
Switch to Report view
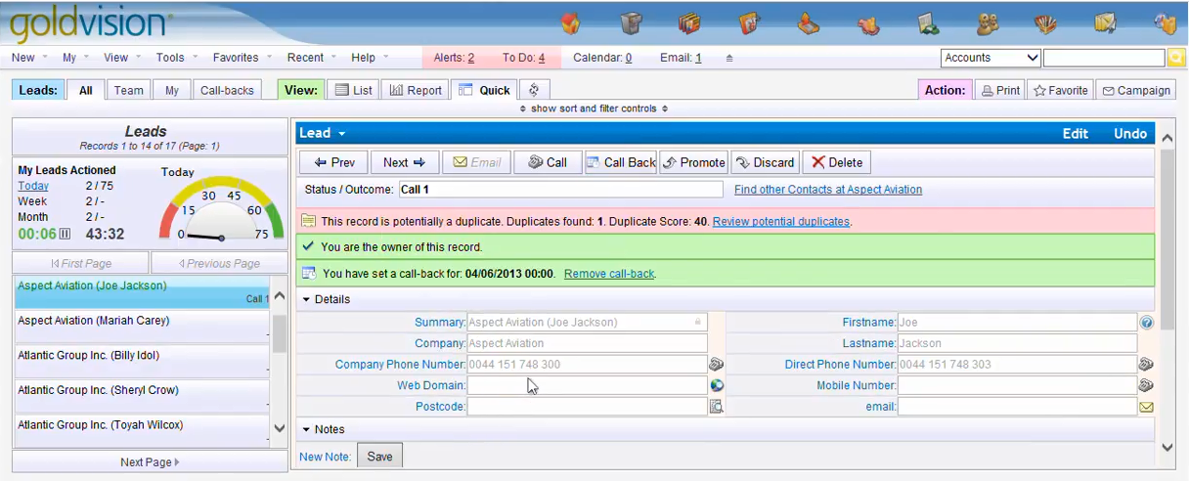point(415,90)
